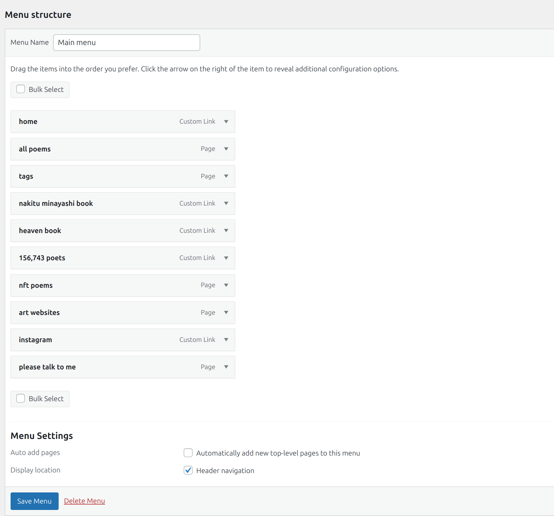Viewport: 554px width, 516px height.
Task: Tick the bottom Bulk Select checkbox
Action: coord(21,398)
